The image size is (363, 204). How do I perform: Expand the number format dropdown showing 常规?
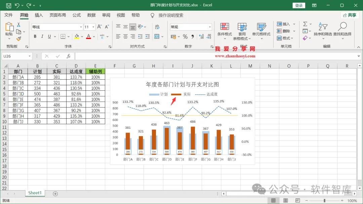coord(210,27)
